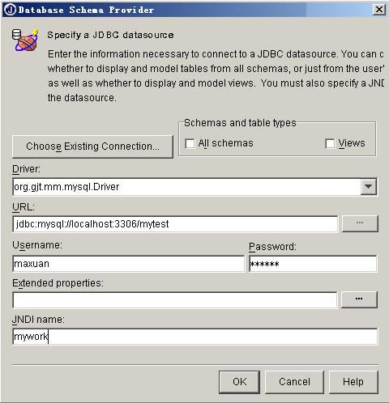Close the Database Schema Provider dialog
The height and width of the screenshot is (403, 389).
(378, 10)
